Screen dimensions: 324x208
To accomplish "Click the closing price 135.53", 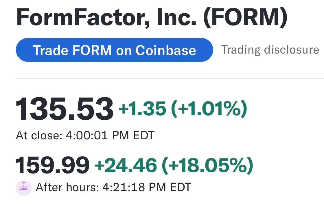I will [64, 110].
